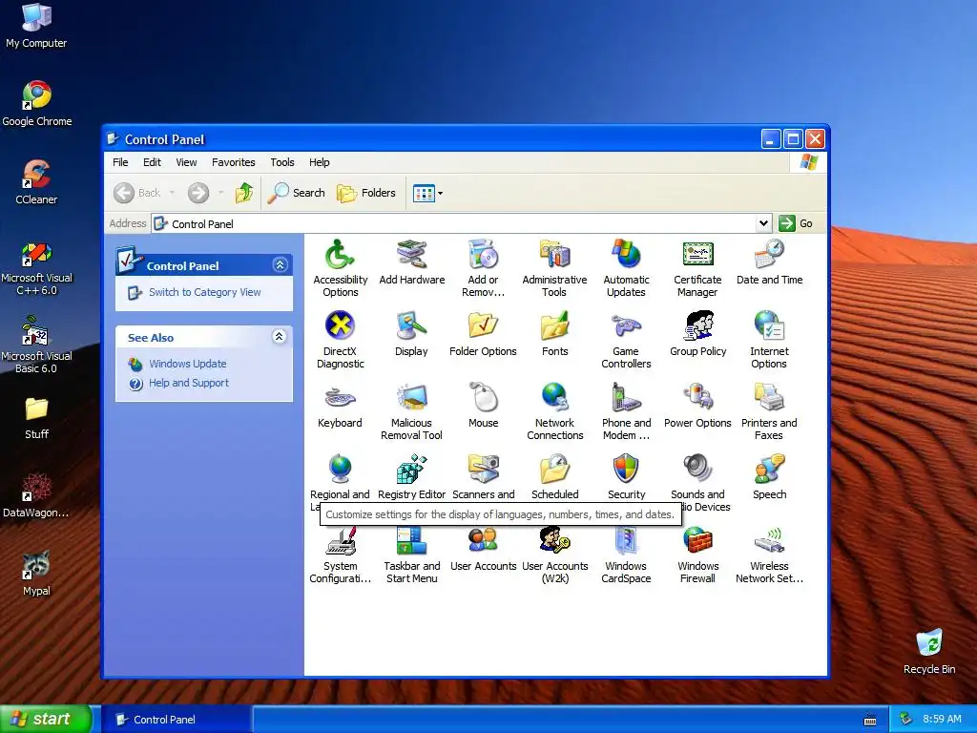Open the Address bar dropdown arrow
The width and height of the screenshot is (977, 733).
point(763,223)
